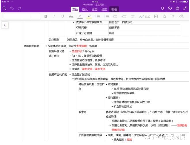Select the 治疗原则 cell
This screenshot has height=145, width=190.
pyautogui.click(x=57, y=39)
